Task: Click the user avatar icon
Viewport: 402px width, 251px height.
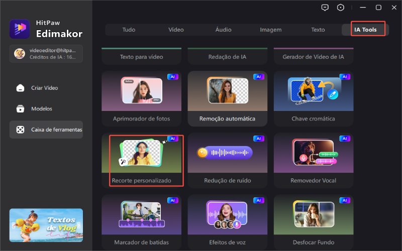Action: (19, 53)
